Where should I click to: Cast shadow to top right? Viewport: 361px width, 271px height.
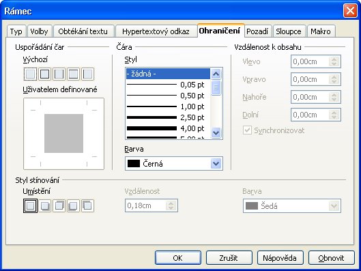pyautogui.click(x=59, y=205)
